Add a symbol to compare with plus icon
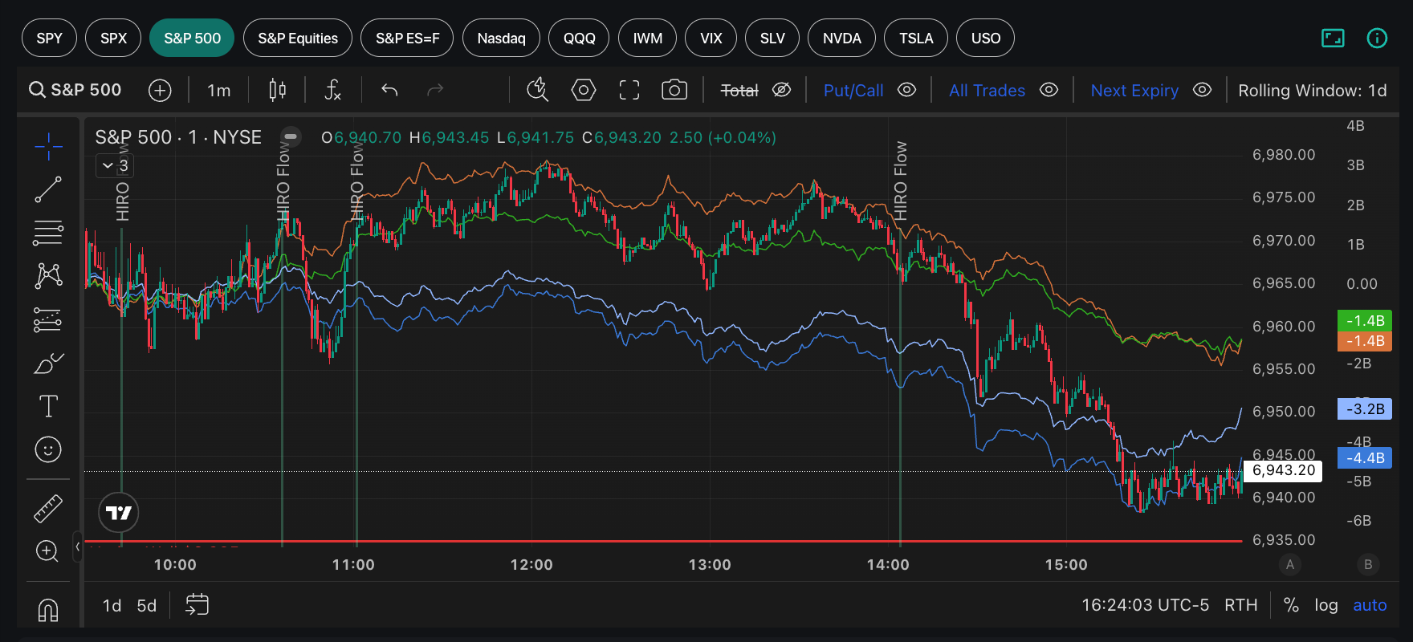 tap(160, 91)
